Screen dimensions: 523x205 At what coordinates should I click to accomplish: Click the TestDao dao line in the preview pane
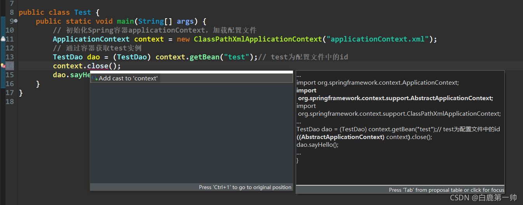(x=398, y=129)
